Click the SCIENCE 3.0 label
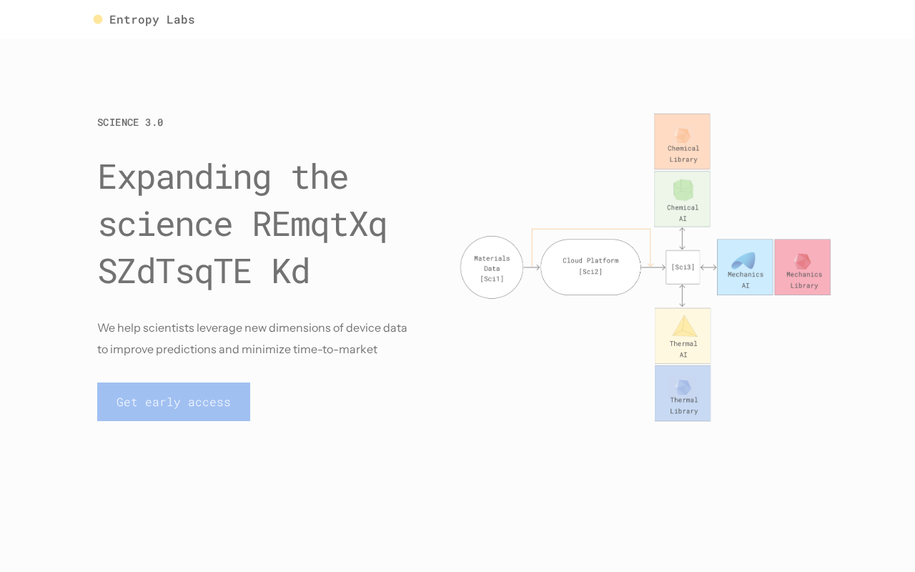915x572 pixels. coord(130,122)
